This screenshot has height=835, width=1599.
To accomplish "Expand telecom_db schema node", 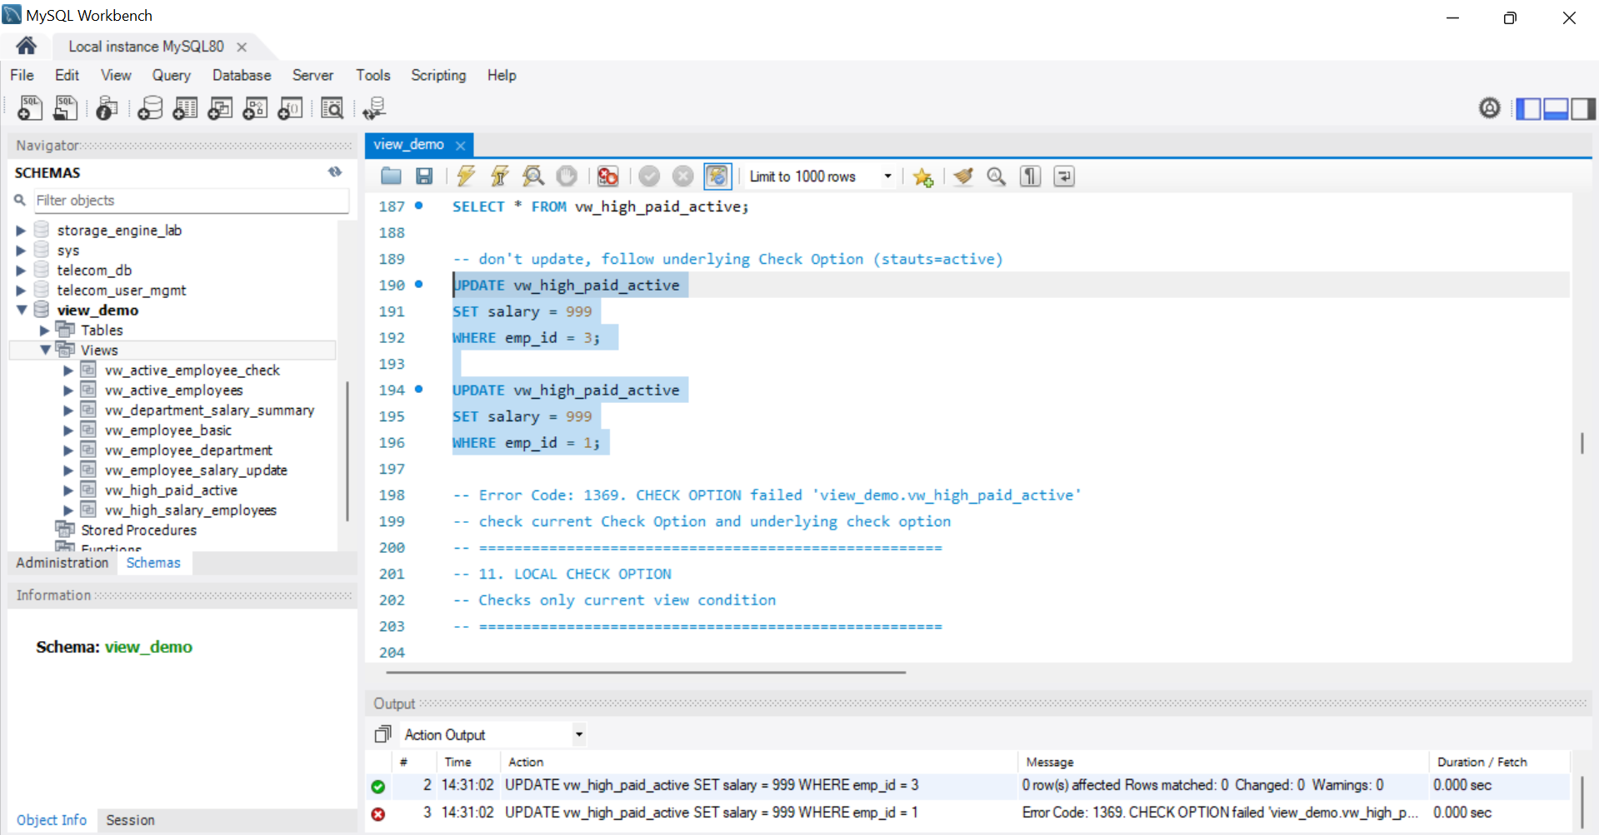I will pos(21,271).
